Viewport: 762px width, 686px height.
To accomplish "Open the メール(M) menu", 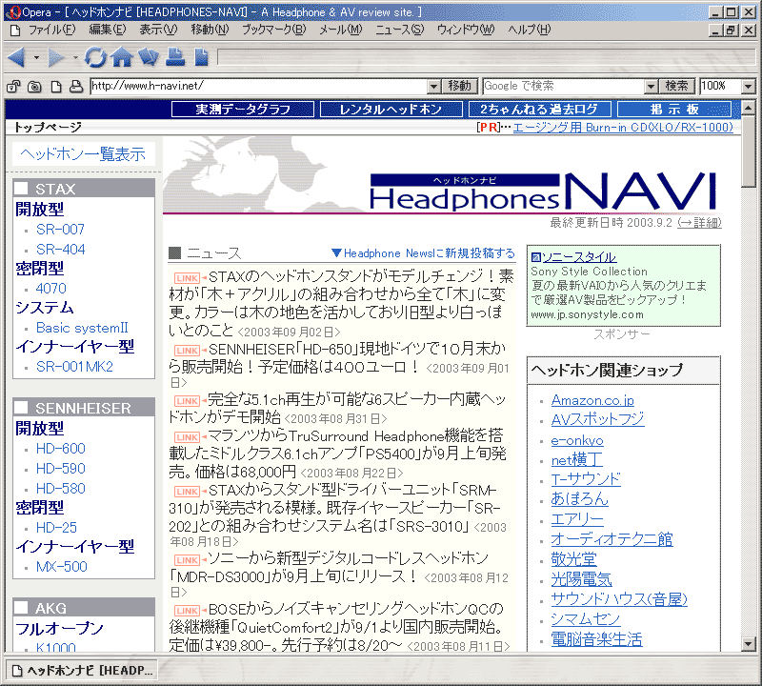I will [x=341, y=30].
